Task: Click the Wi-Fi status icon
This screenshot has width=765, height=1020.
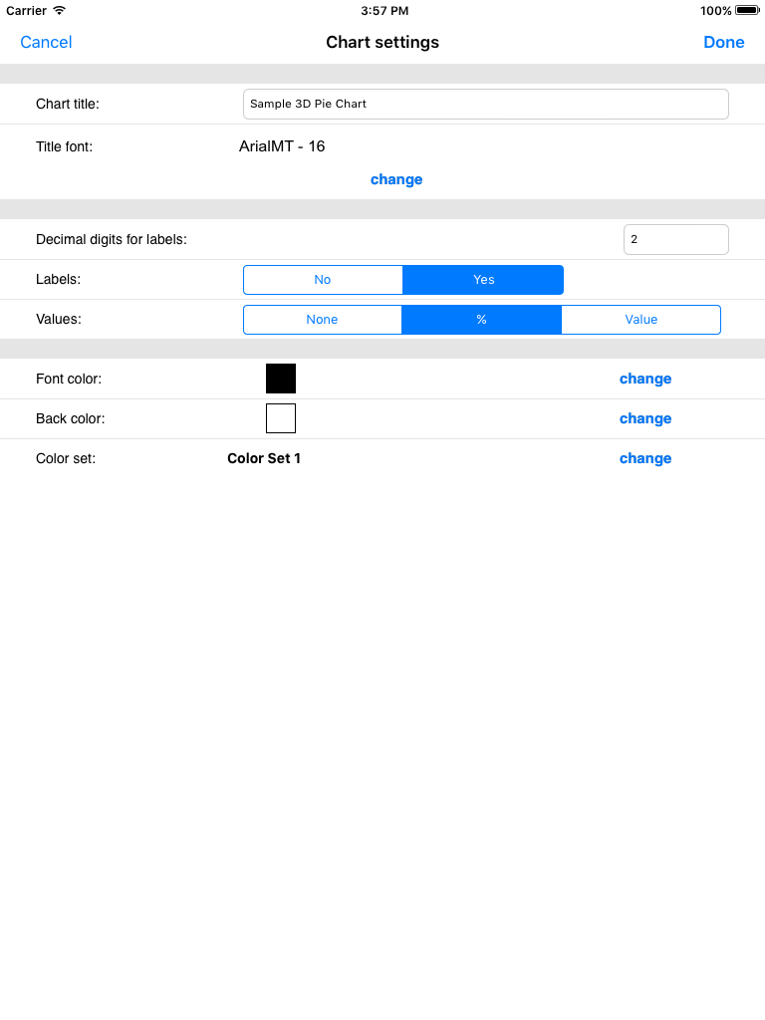Action: click(x=59, y=10)
